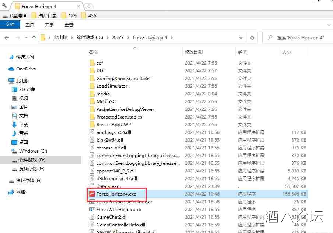
Task: Sort by 修改日期 column header
Action: coord(194,52)
